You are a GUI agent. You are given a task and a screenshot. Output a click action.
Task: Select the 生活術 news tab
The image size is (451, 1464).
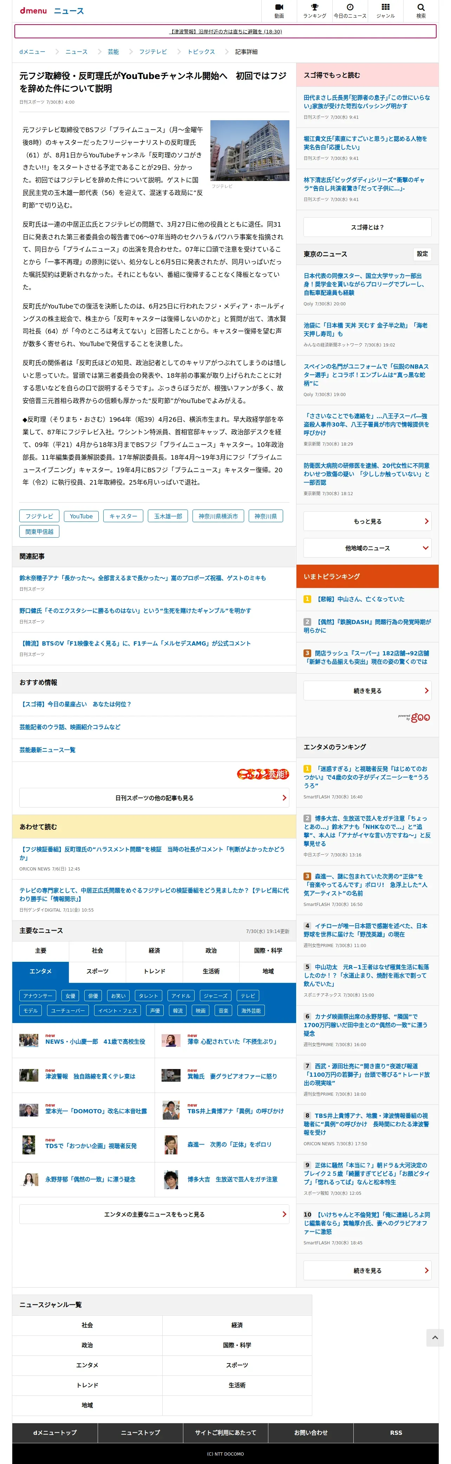[211, 972]
